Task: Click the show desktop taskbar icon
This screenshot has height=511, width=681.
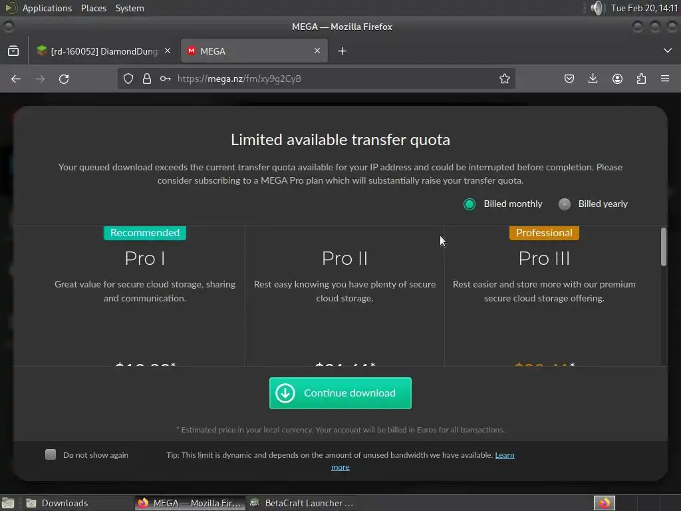Action: pos(8,503)
